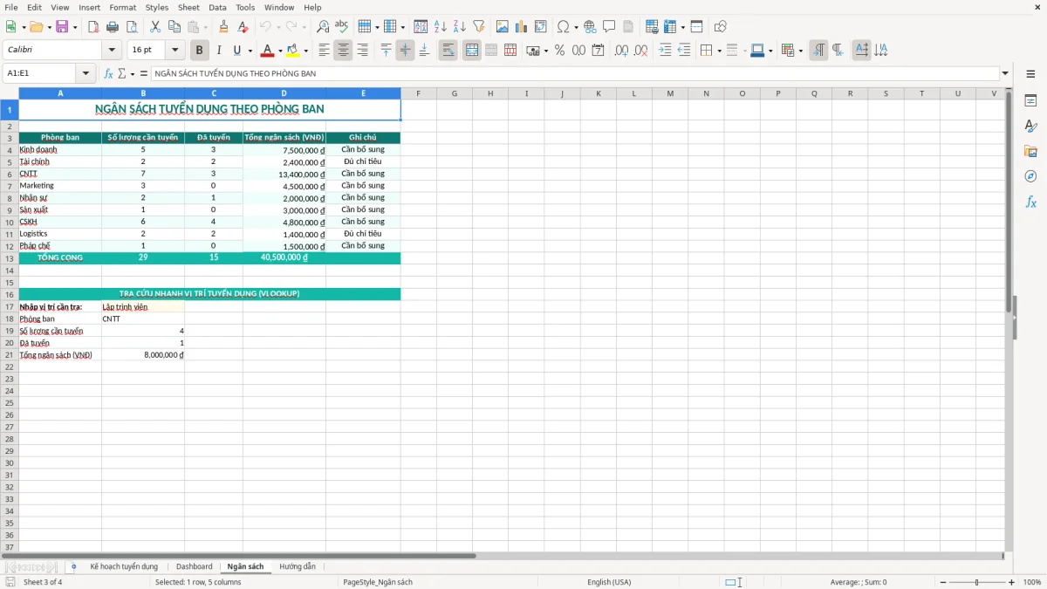
Task: Toggle Merge and Center Cells
Action: (472, 51)
